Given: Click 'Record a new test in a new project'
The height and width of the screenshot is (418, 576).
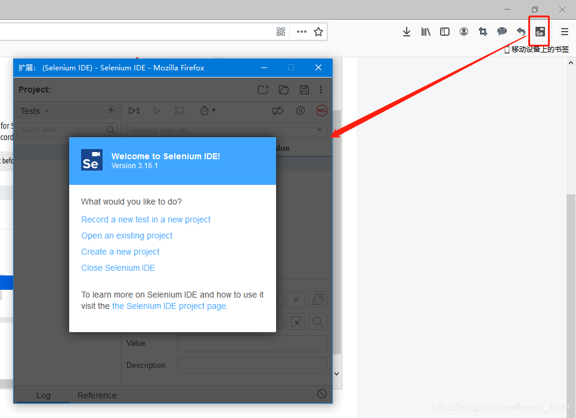Looking at the screenshot, I should click(146, 219).
